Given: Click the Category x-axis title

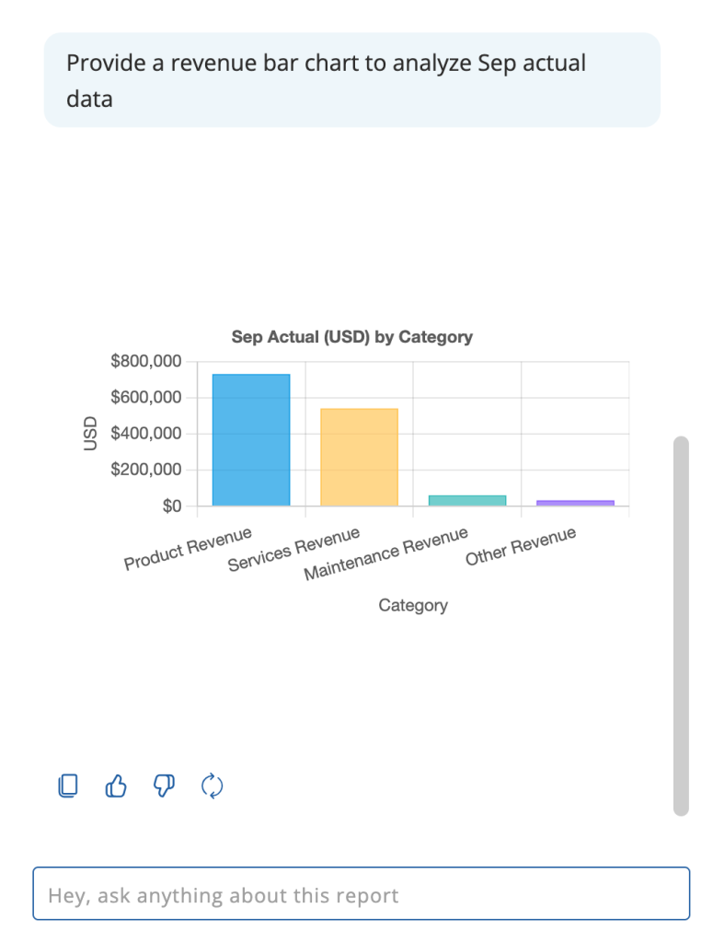Looking at the screenshot, I should point(413,605).
